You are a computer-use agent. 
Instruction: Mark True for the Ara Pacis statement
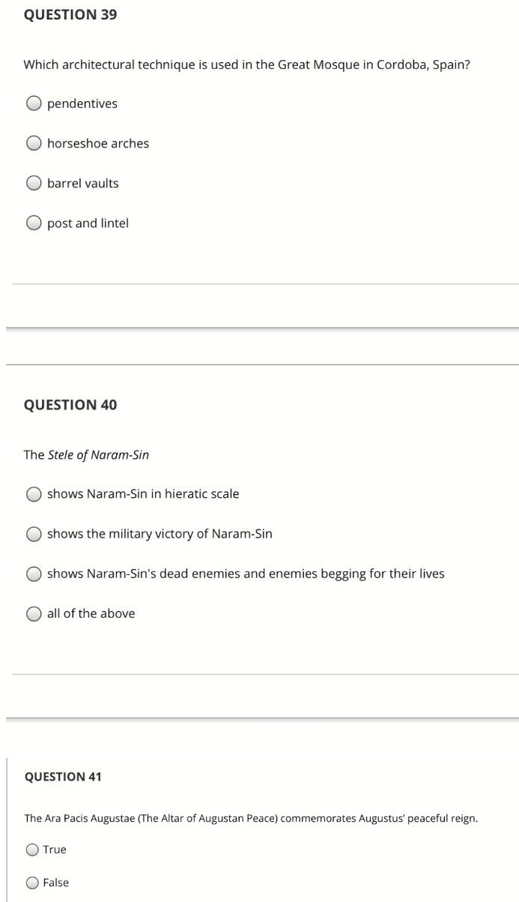pyautogui.click(x=31, y=850)
